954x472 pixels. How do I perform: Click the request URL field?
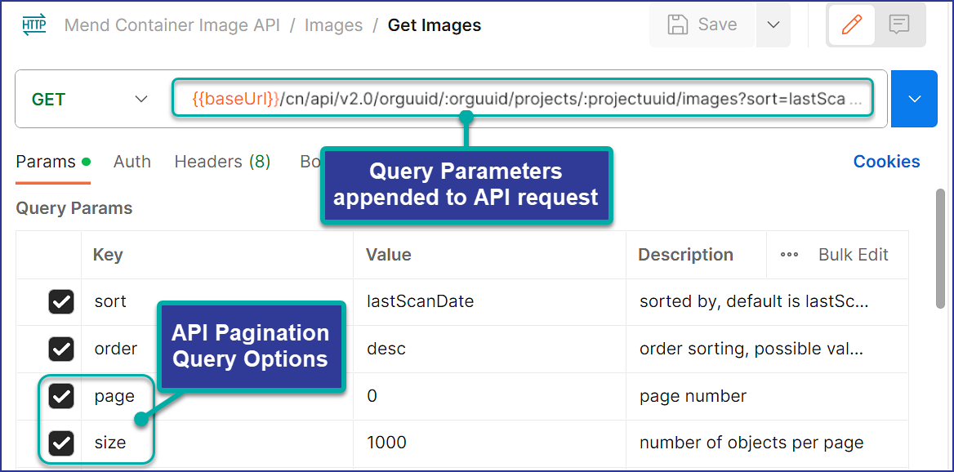(x=523, y=98)
